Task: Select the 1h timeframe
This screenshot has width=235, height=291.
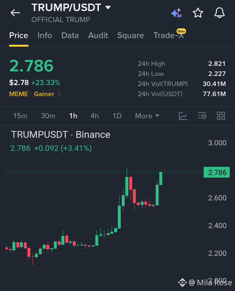Action: tap(73, 116)
